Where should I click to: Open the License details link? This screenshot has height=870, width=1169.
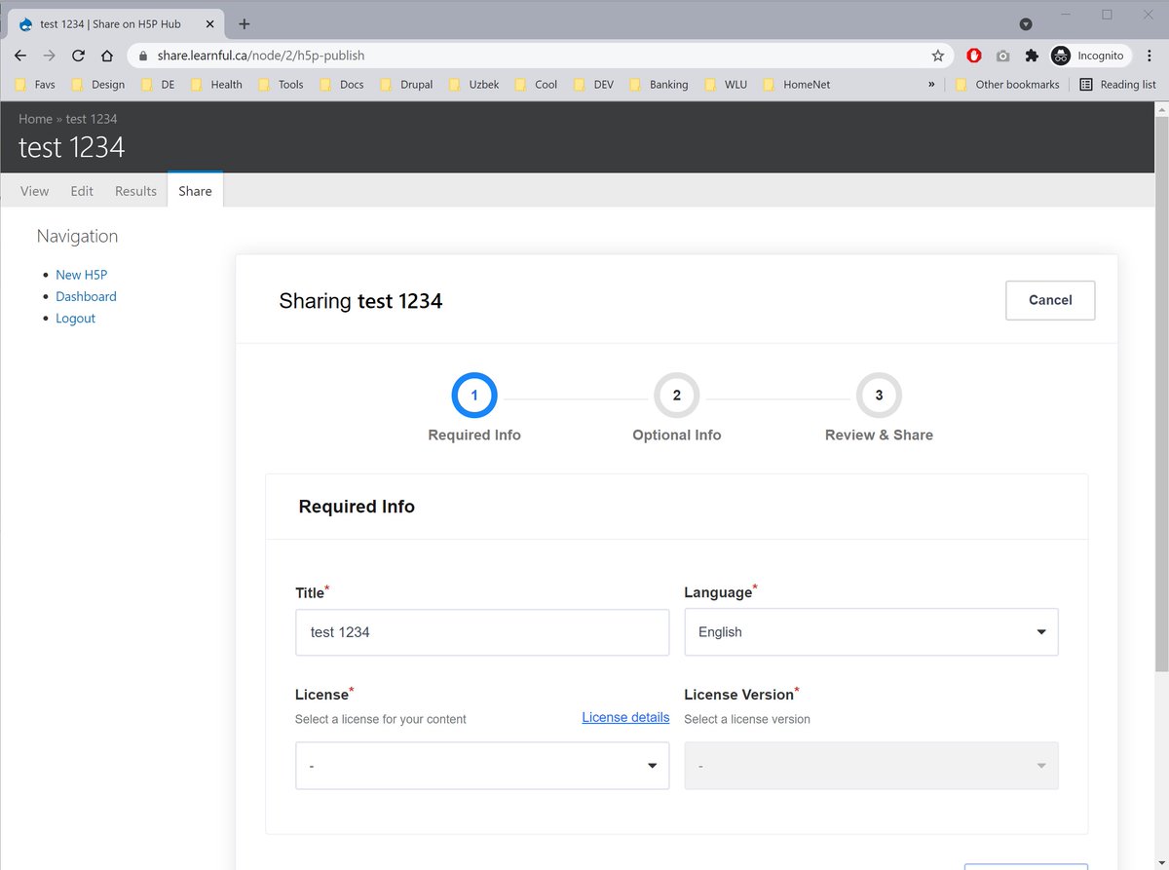[x=625, y=717]
